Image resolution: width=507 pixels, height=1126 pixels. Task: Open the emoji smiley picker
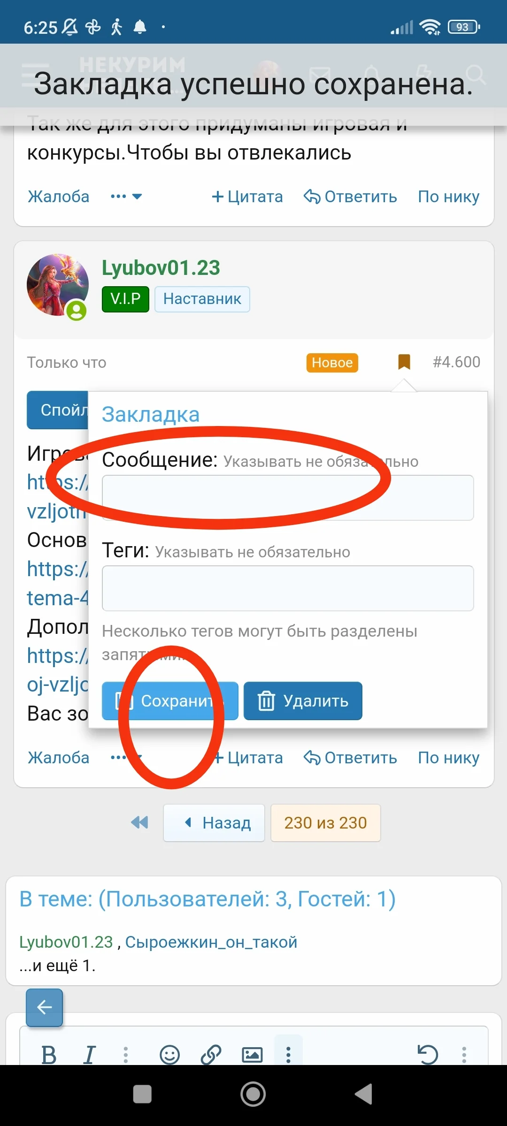(x=169, y=1055)
